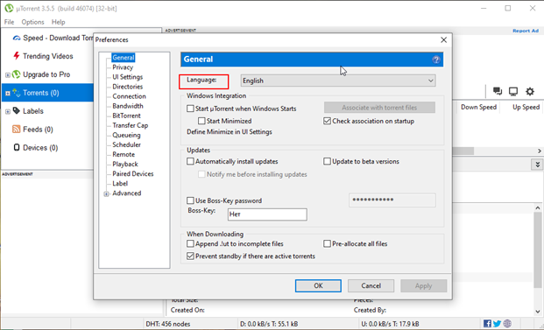Image resolution: width=544 pixels, height=330 pixels.
Task: Click the globe icon in status bar
Action: (507, 324)
